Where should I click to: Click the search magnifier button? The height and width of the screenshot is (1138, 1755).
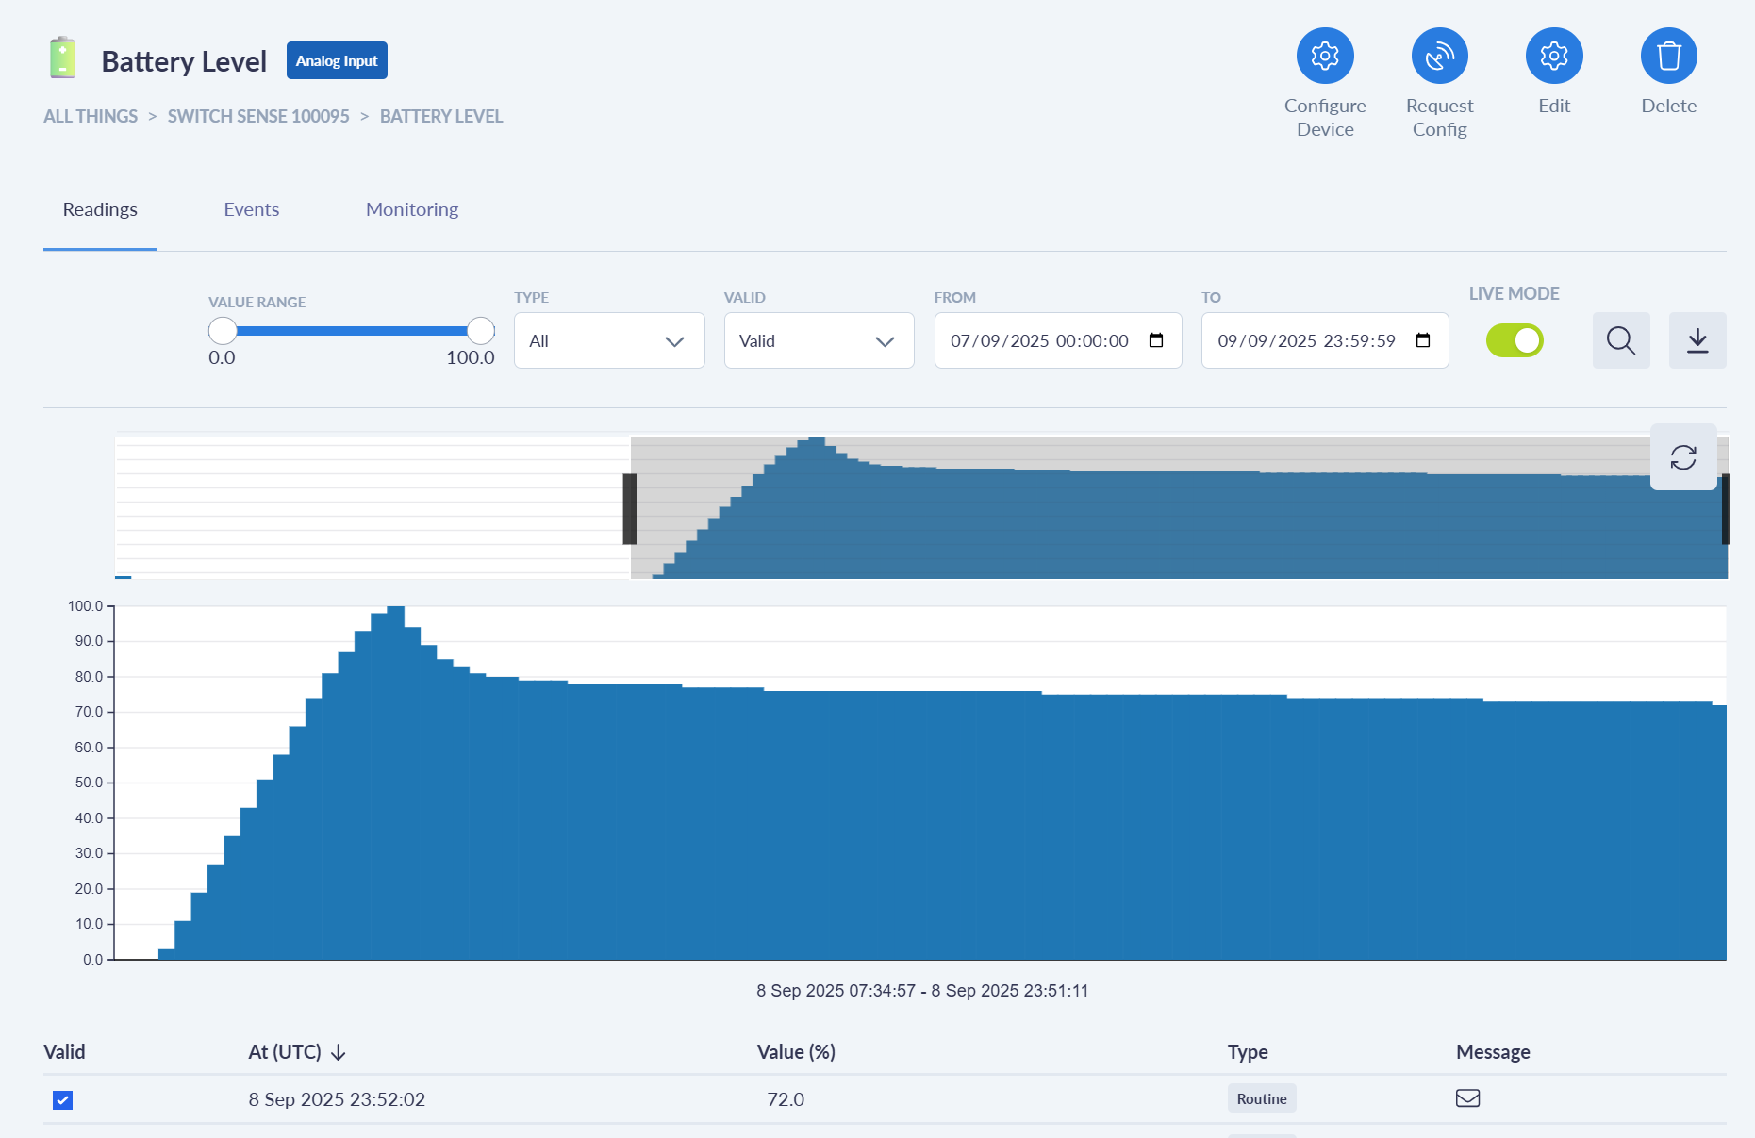[x=1620, y=340]
